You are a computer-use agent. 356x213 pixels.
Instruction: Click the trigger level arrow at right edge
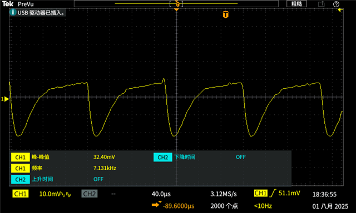[340, 10]
